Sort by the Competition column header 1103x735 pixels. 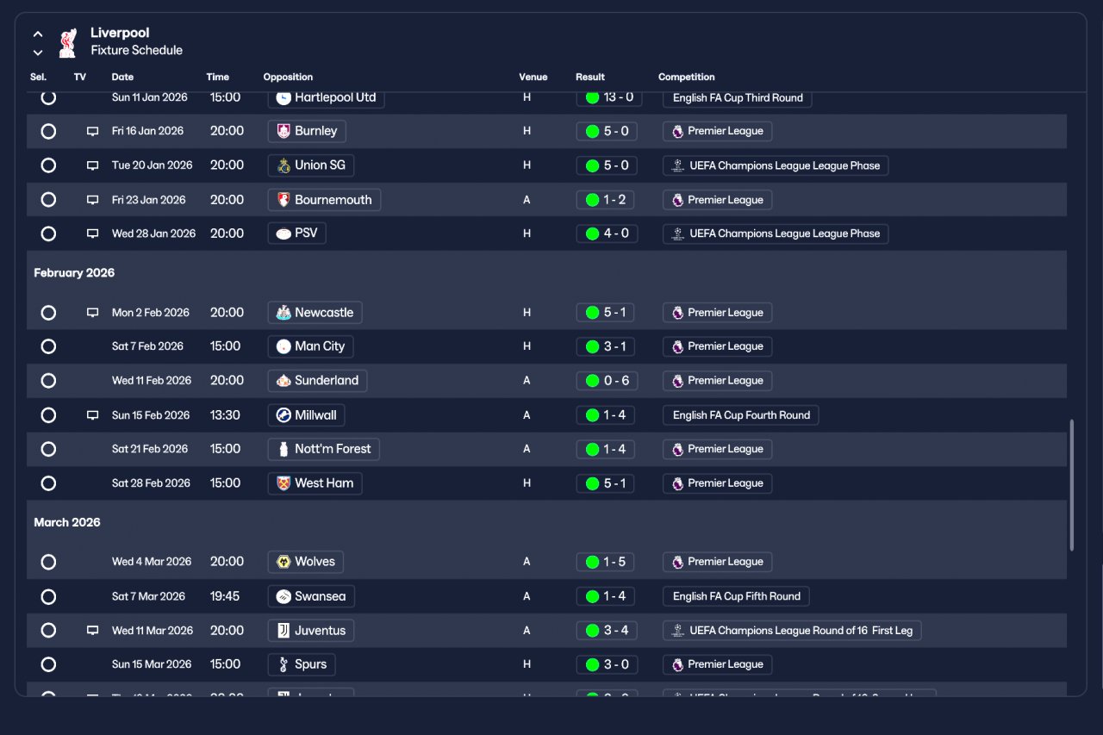pos(687,77)
